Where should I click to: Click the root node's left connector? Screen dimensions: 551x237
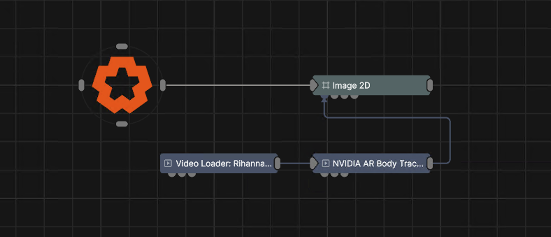(x=81, y=85)
